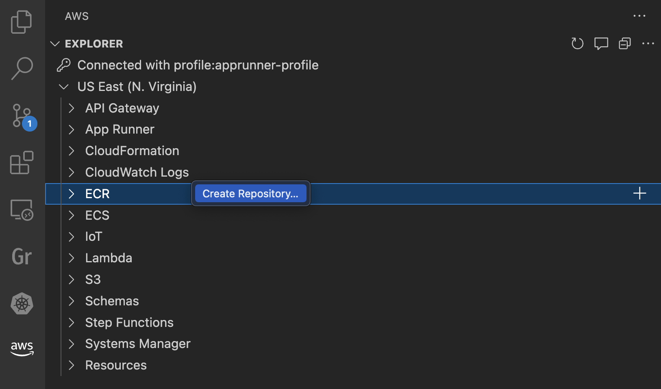Viewport: 661px width, 389px height.
Task: Expand the S3 node
Action: (x=72, y=279)
